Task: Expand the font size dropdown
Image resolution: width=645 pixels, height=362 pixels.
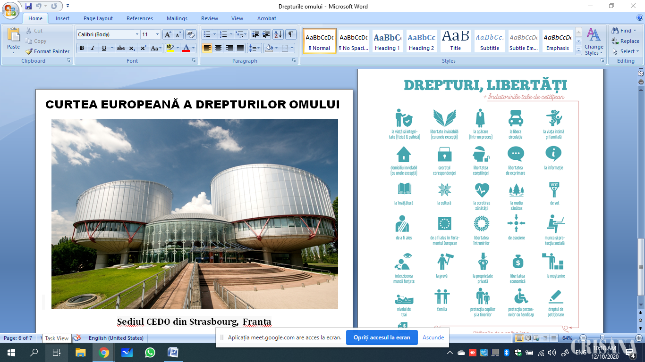Action: (x=157, y=34)
